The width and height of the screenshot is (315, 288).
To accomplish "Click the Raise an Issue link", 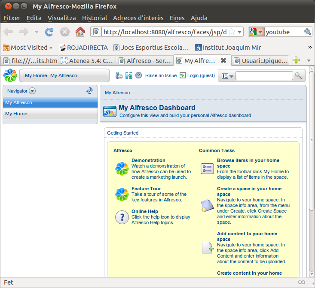I will pyautogui.click(x=161, y=75).
